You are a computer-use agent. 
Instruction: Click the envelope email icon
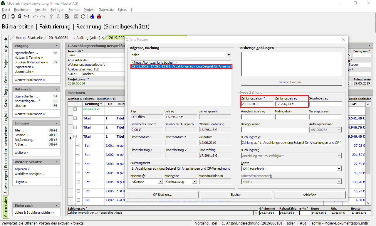coord(26,16)
